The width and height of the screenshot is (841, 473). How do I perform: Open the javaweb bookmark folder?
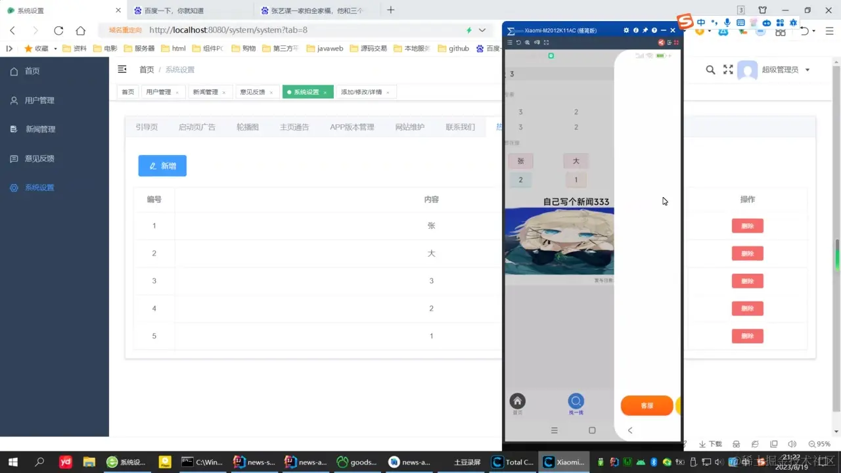pos(325,49)
